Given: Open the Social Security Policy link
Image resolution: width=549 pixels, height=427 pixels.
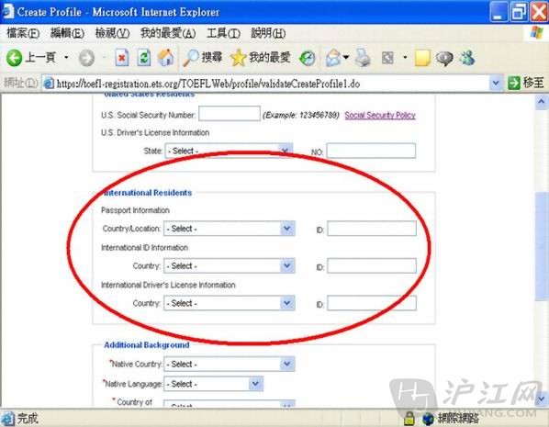Looking at the screenshot, I should (380, 116).
